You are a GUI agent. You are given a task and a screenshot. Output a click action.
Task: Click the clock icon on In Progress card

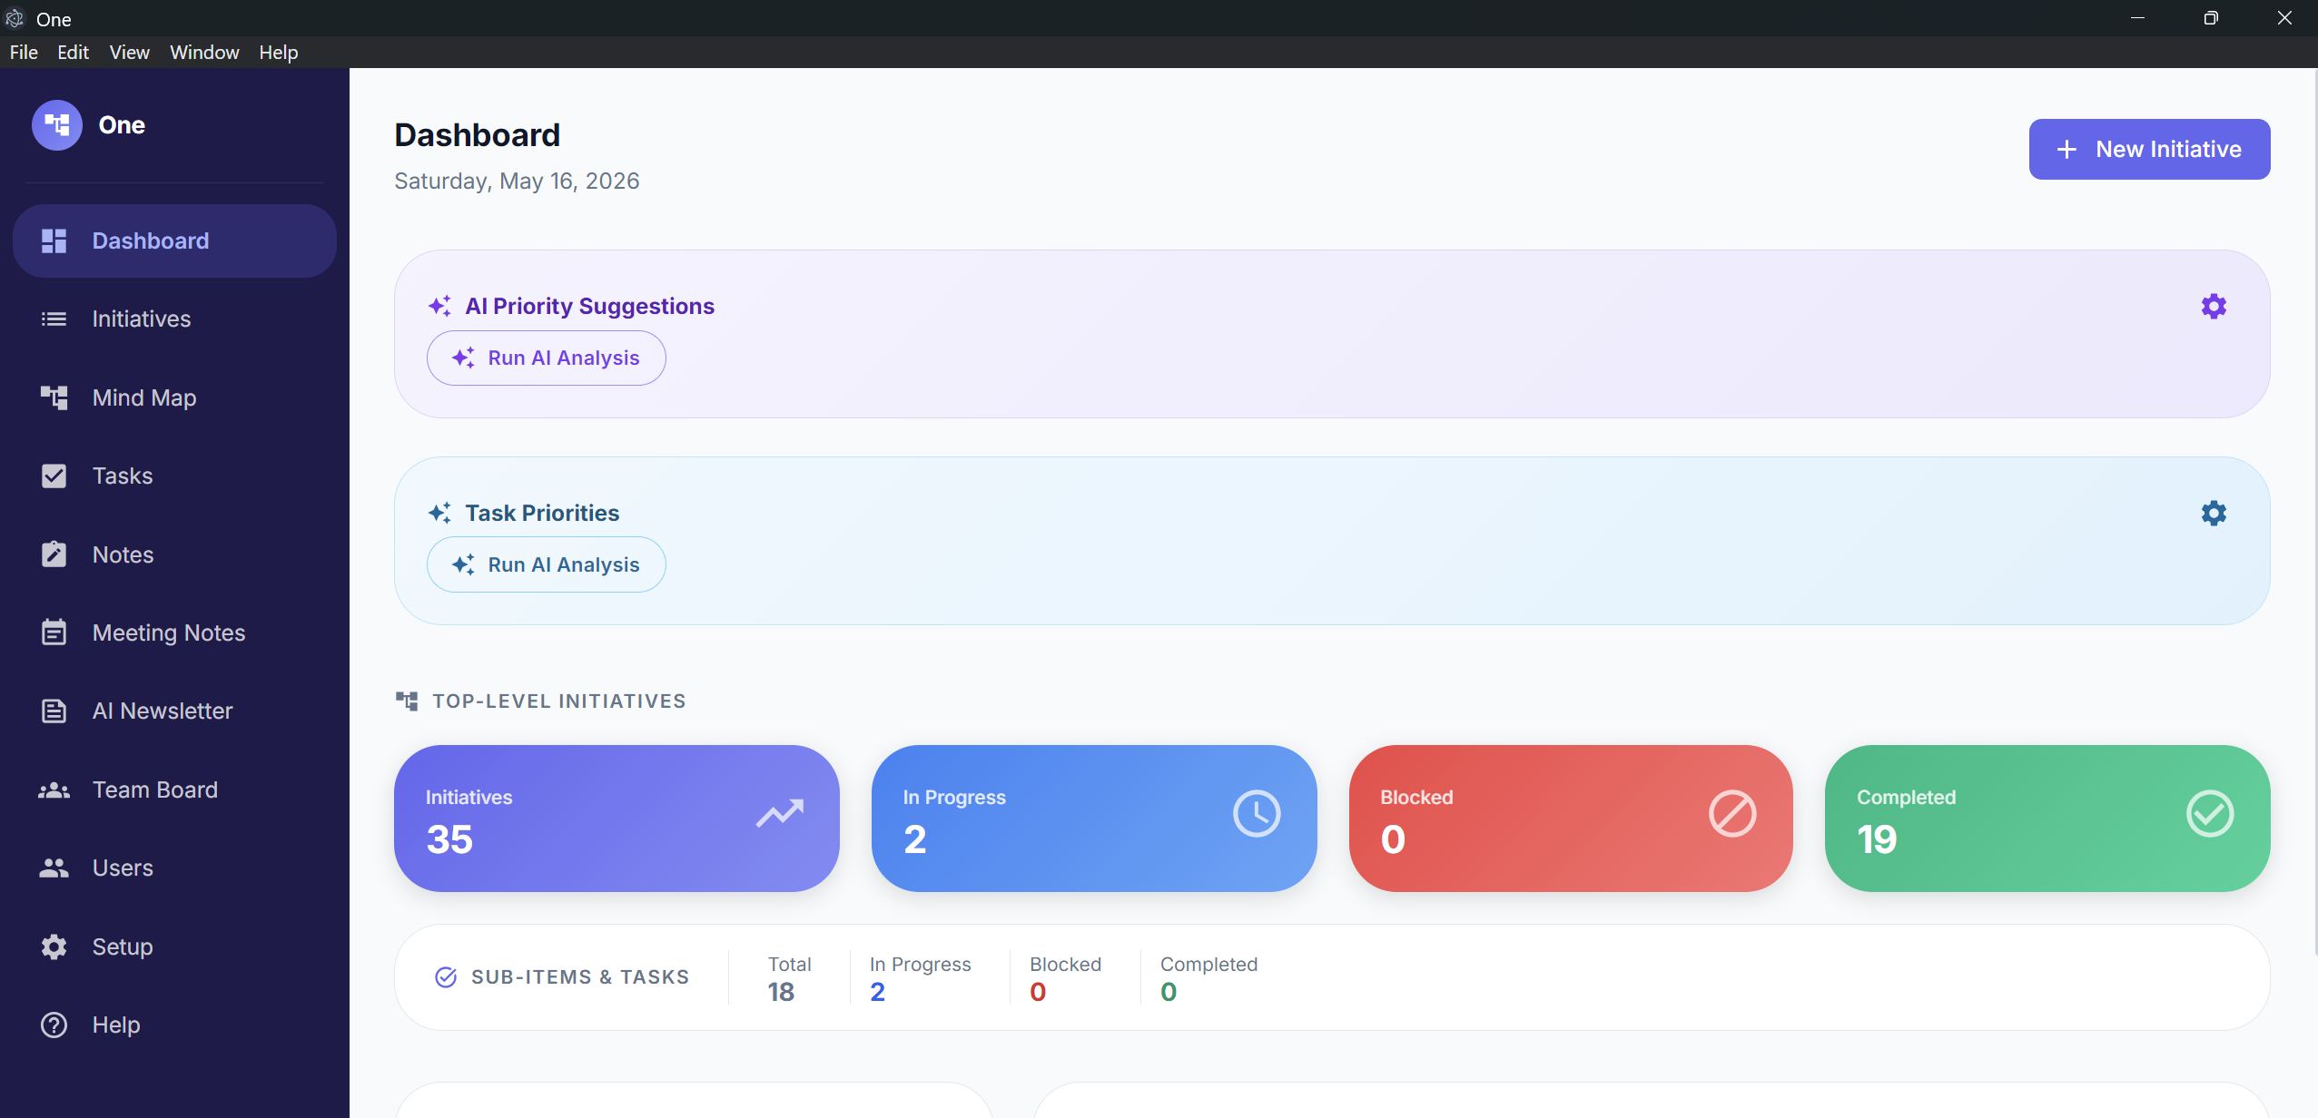(1257, 813)
